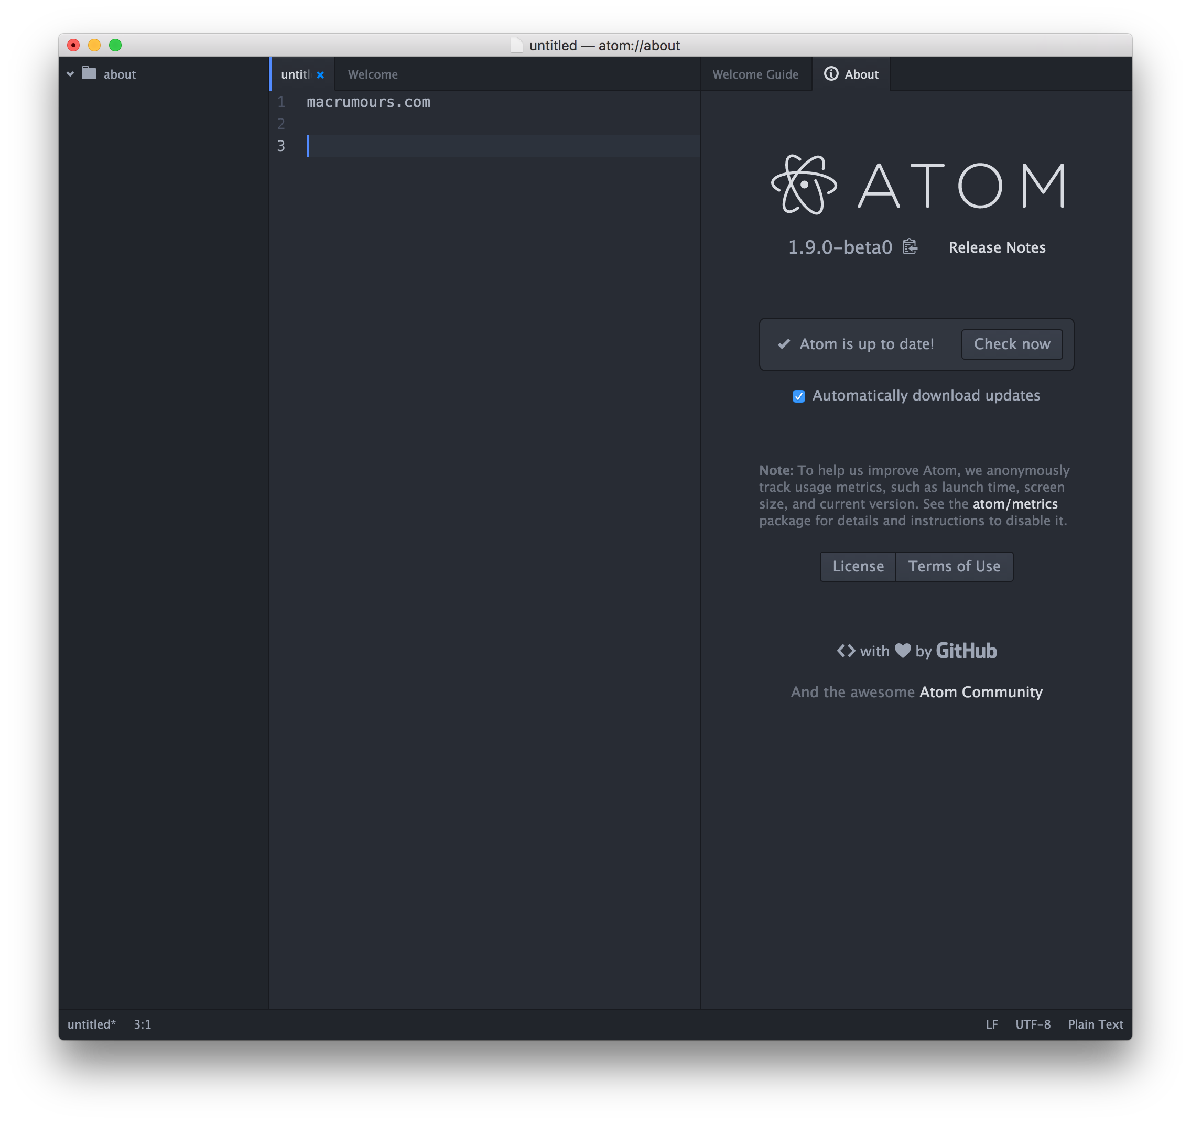
Task: Click line number 2 in the gutter
Action: coord(281,124)
